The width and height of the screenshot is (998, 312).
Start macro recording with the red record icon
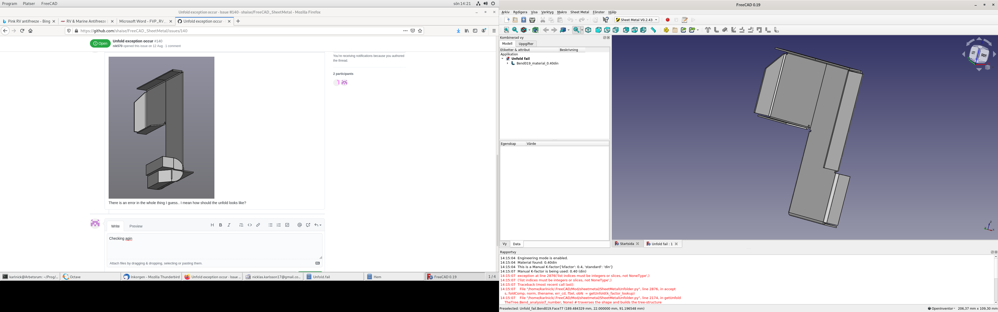point(667,20)
